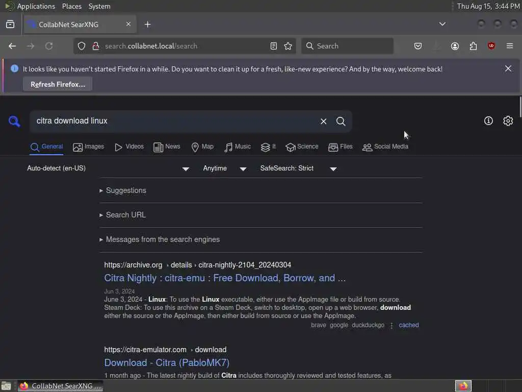Image resolution: width=522 pixels, height=392 pixels.
Task: Toggle reader view icon in address bar
Action: click(x=273, y=46)
